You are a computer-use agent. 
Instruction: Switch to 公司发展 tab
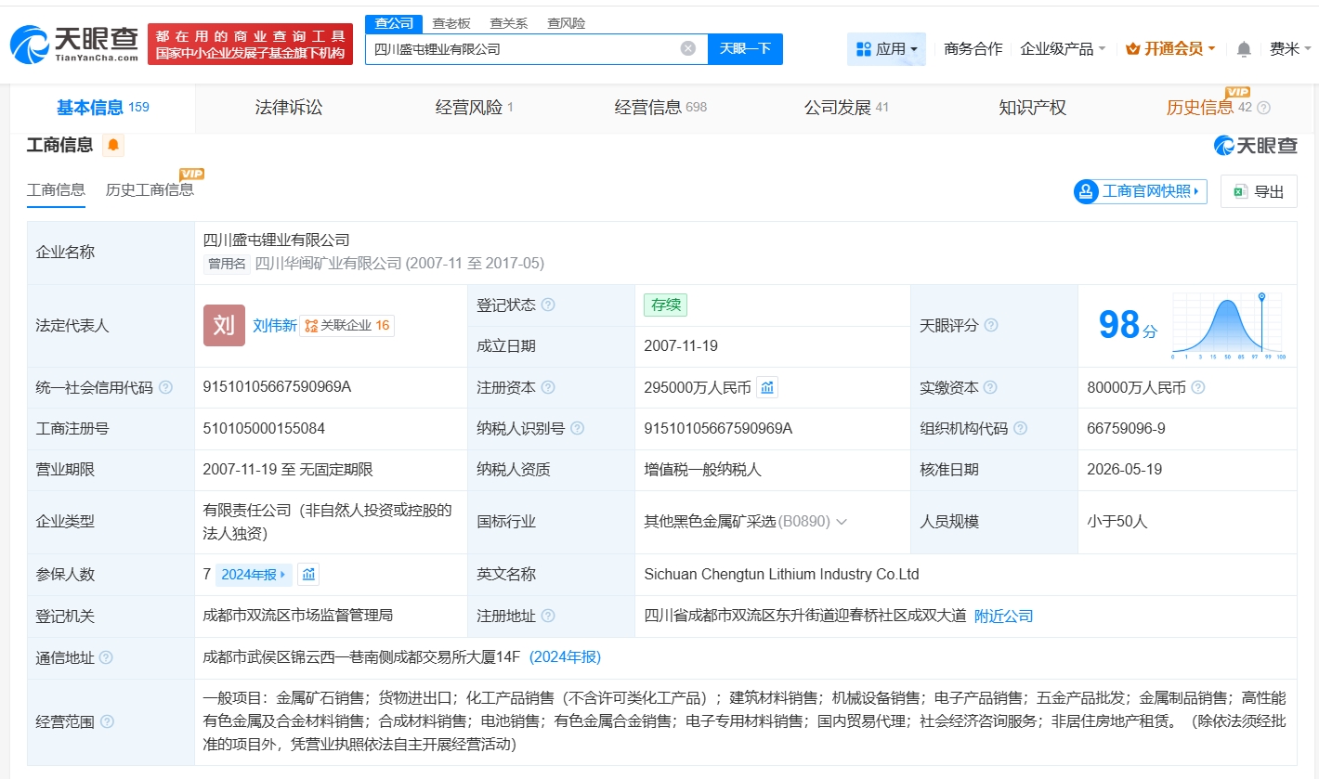[x=846, y=108]
